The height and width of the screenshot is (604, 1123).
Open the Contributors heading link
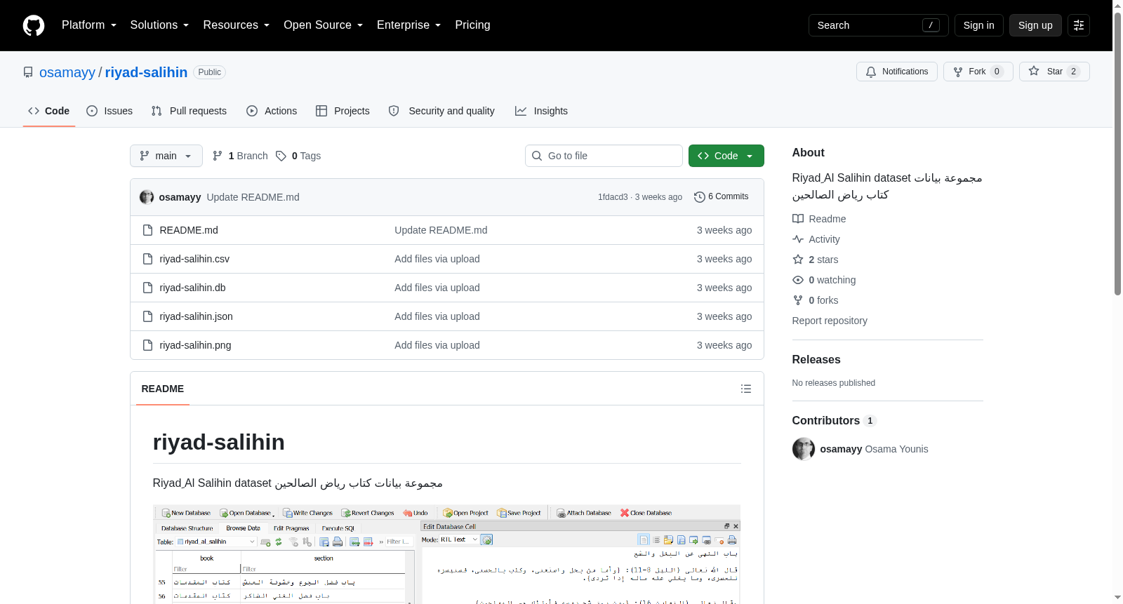click(834, 420)
